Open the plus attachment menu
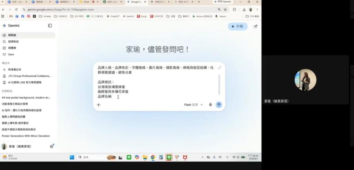The height and width of the screenshot is (170, 354). tap(98, 105)
